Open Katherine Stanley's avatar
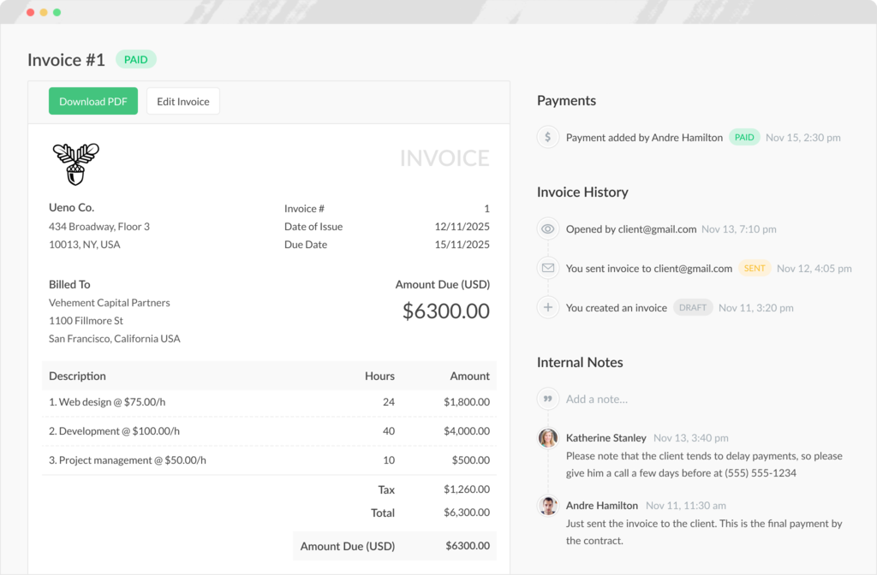This screenshot has width=877, height=575. pyautogui.click(x=547, y=437)
